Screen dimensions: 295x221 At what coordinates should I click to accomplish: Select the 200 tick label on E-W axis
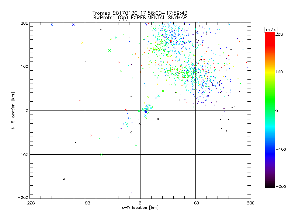pyautogui.click(x=251, y=203)
